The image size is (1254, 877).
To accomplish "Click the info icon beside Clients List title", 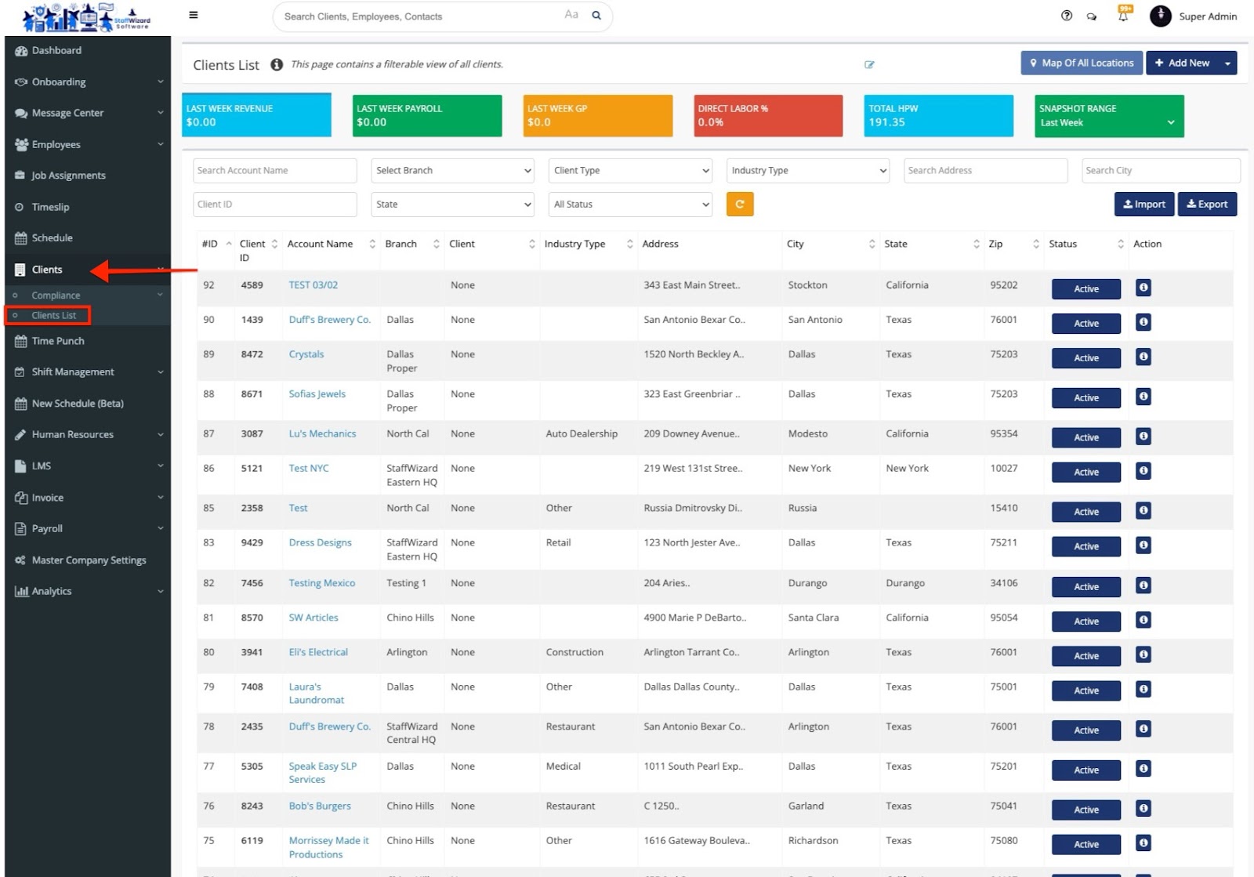I will pyautogui.click(x=277, y=65).
